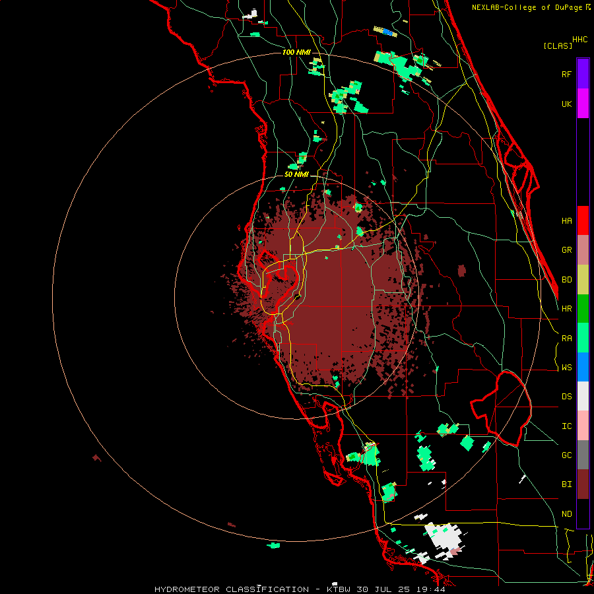Click the HR legend label

566,309
